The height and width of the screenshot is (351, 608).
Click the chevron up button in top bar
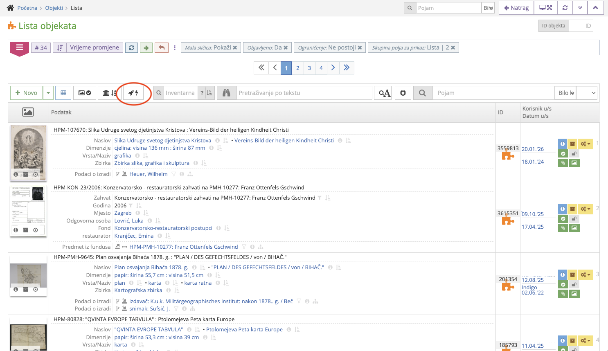pyautogui.click(x=595, y=8)
